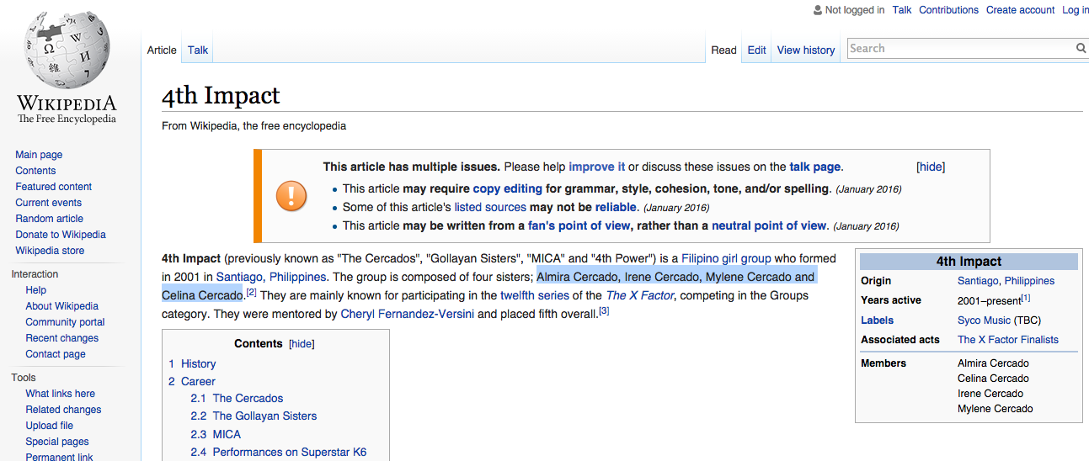Open Featured content sidebar link
This screenshot has height=461, width=1089.
pyautogui.click(x=54, y=187)
